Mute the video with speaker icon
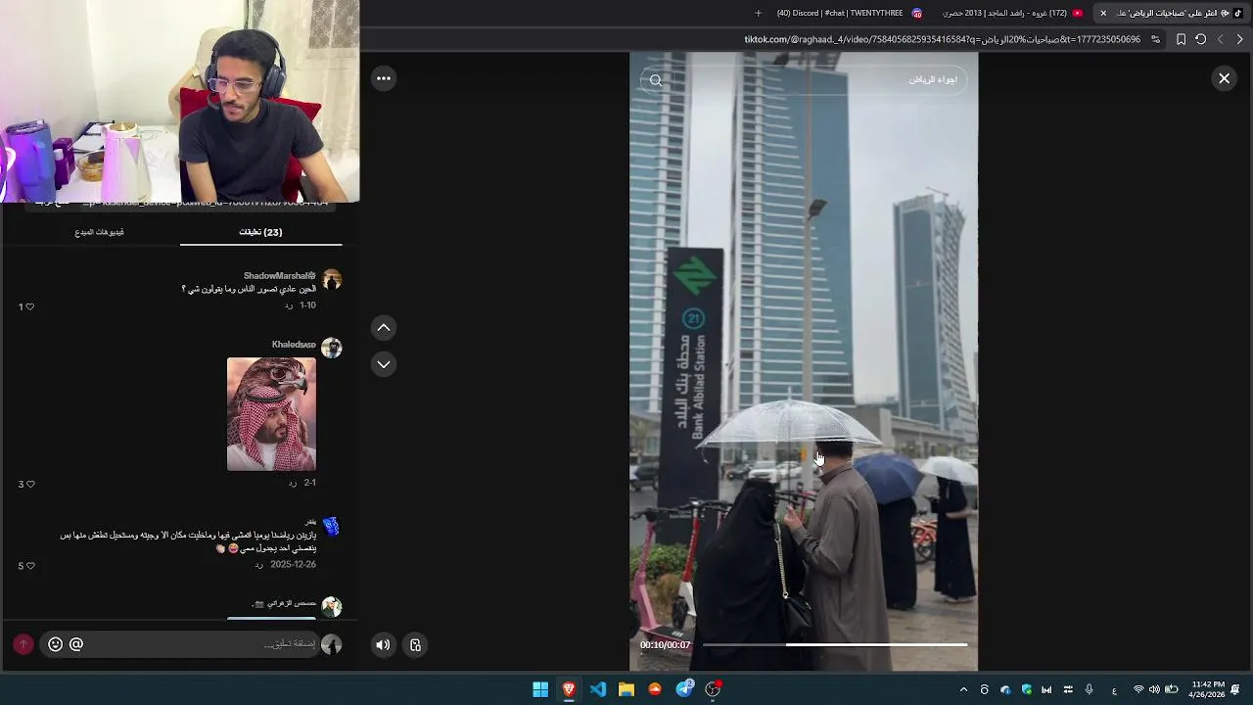 coord(383,644)
